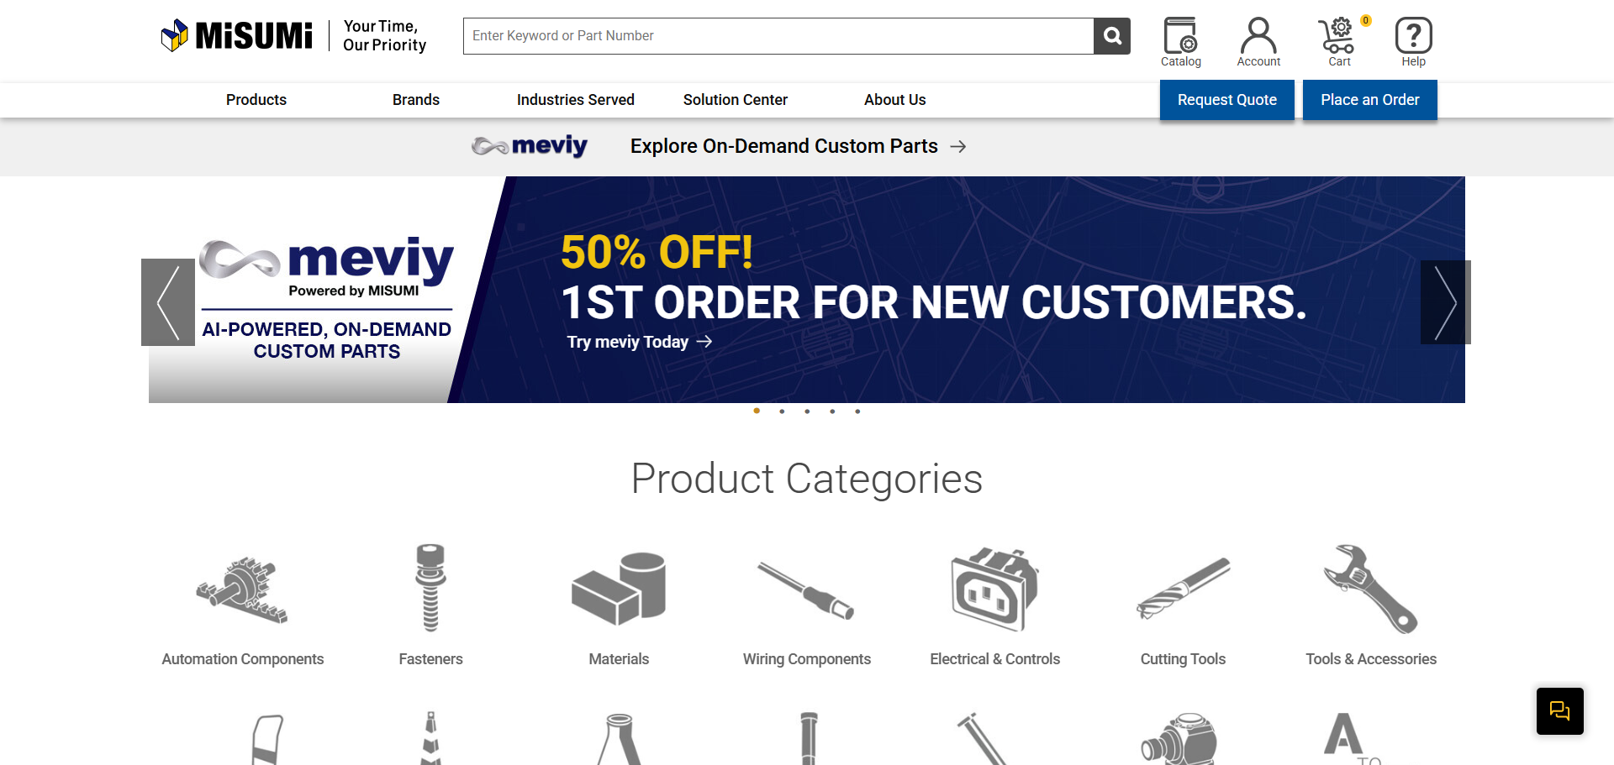Focus the keyword or part number search field
The width and height of the screenshot is (1614, 765).
pos(778,36)
